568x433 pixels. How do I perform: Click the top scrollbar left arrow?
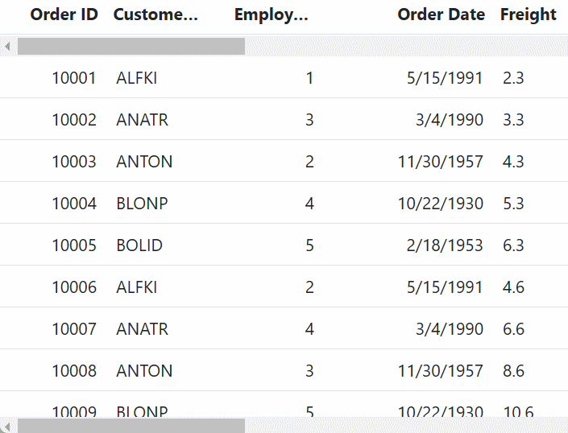(x=7, y=47)
